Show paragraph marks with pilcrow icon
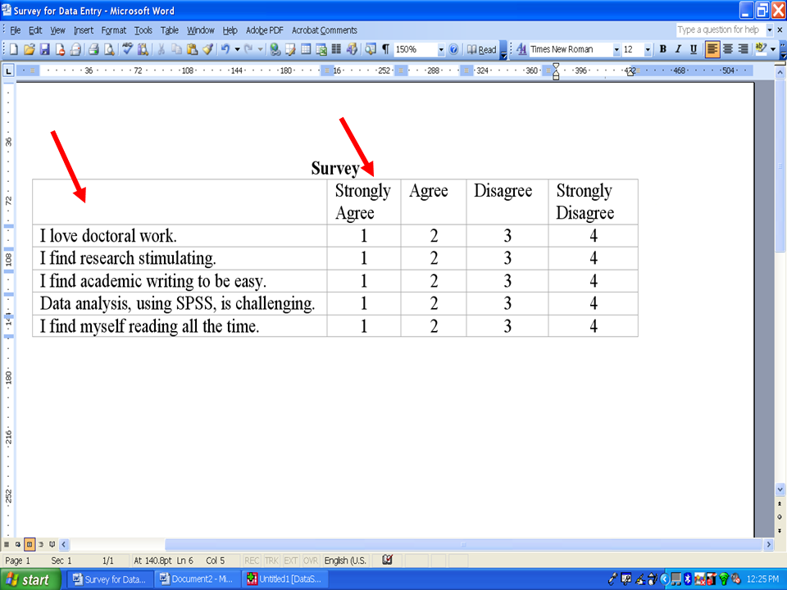The height and width of the screenshot is (590, 787). click(x=385, y=50)
